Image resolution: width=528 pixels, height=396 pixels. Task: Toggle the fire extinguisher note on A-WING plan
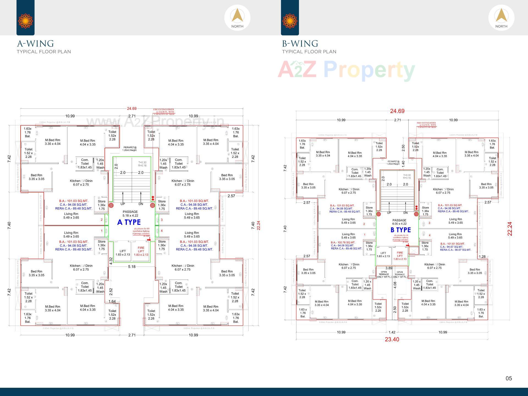[164, 111]
